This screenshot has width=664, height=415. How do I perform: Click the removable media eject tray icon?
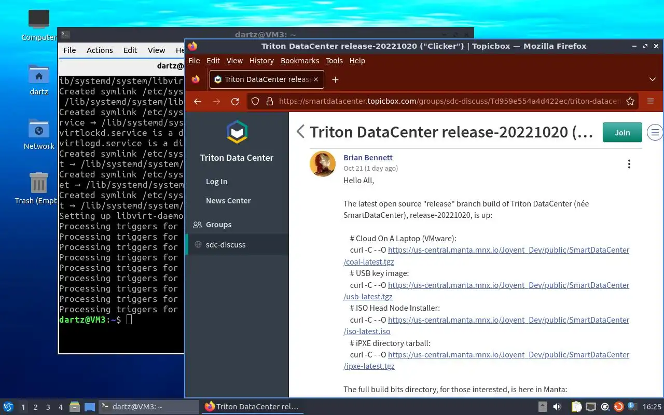(x=542, y=407)
